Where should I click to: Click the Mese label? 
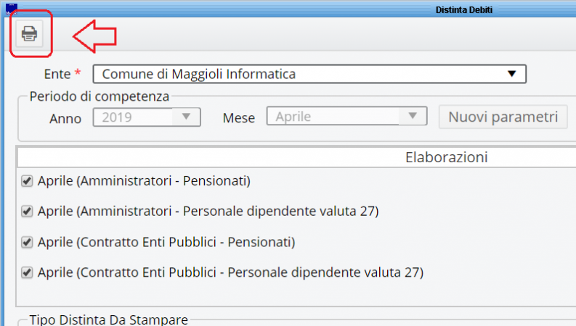pos(238,116)
